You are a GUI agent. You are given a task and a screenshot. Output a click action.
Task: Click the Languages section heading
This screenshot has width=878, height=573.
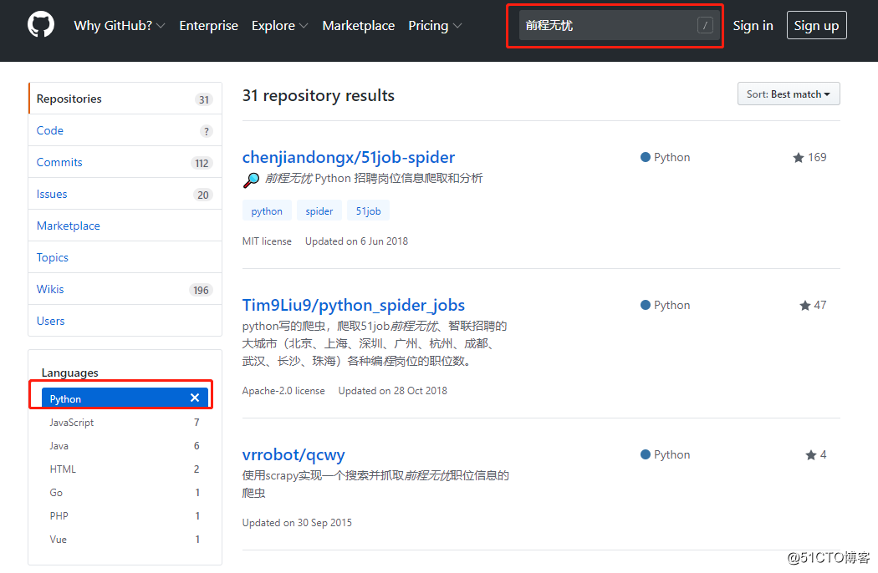[70, 373]
